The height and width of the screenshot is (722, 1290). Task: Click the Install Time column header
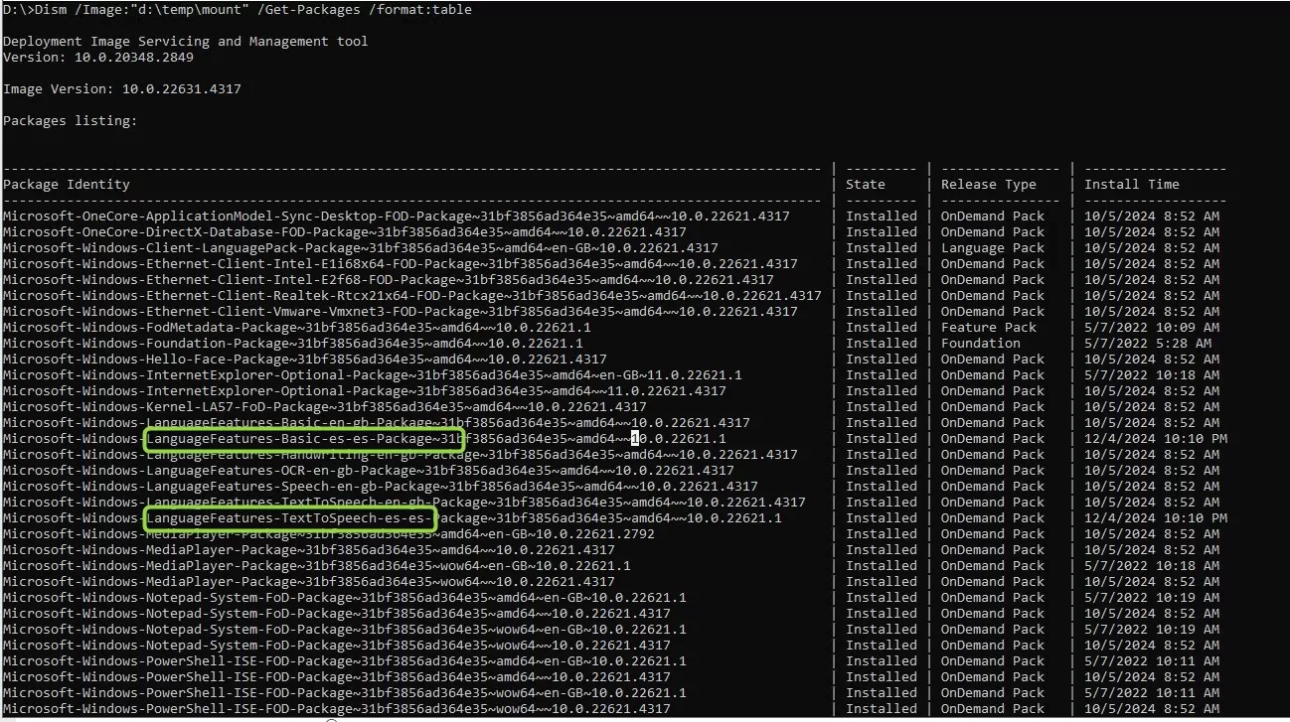coord(1131,185)
